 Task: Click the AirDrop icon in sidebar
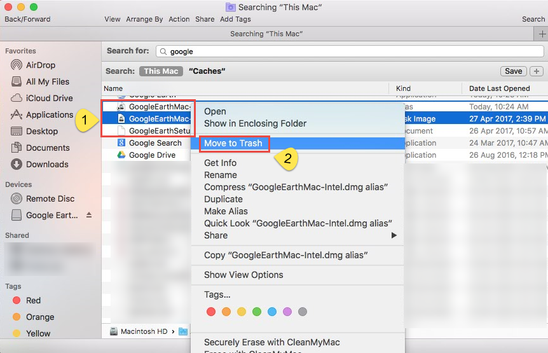pyautogui.click(x=17, y=65)
